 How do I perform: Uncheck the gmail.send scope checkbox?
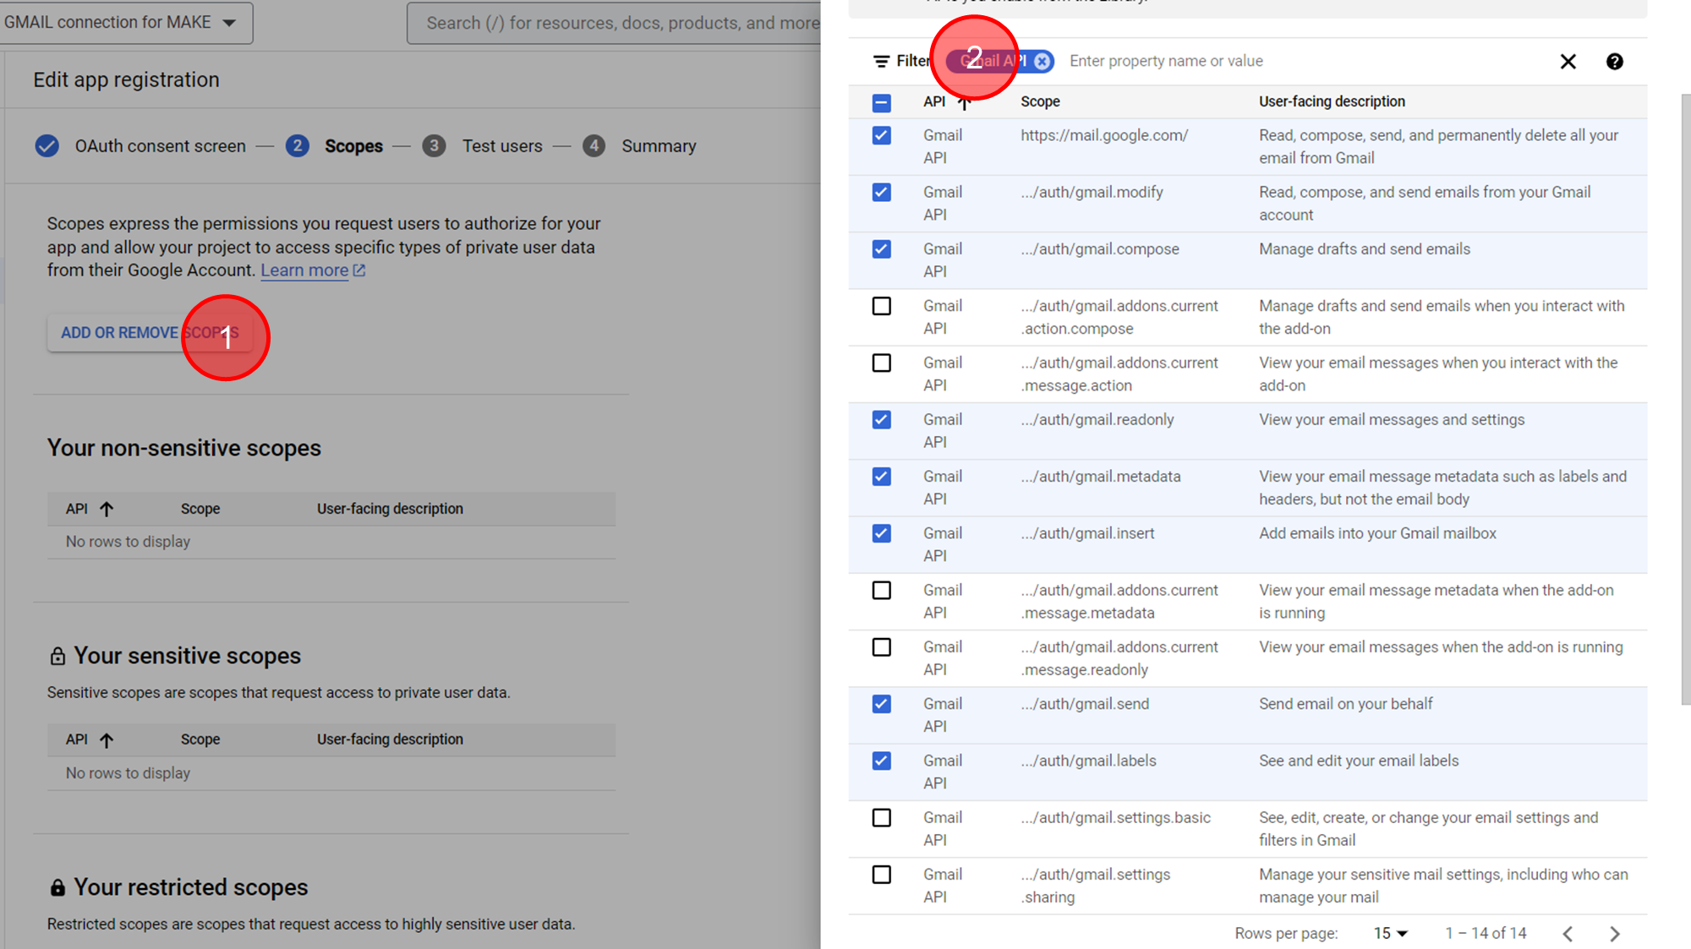pos(881,704)
